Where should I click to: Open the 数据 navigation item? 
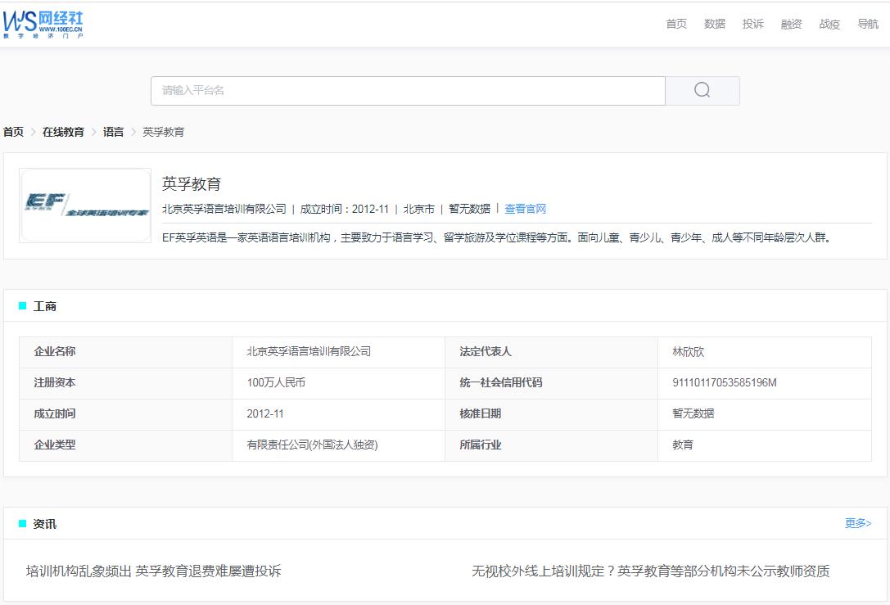[714, 24]
